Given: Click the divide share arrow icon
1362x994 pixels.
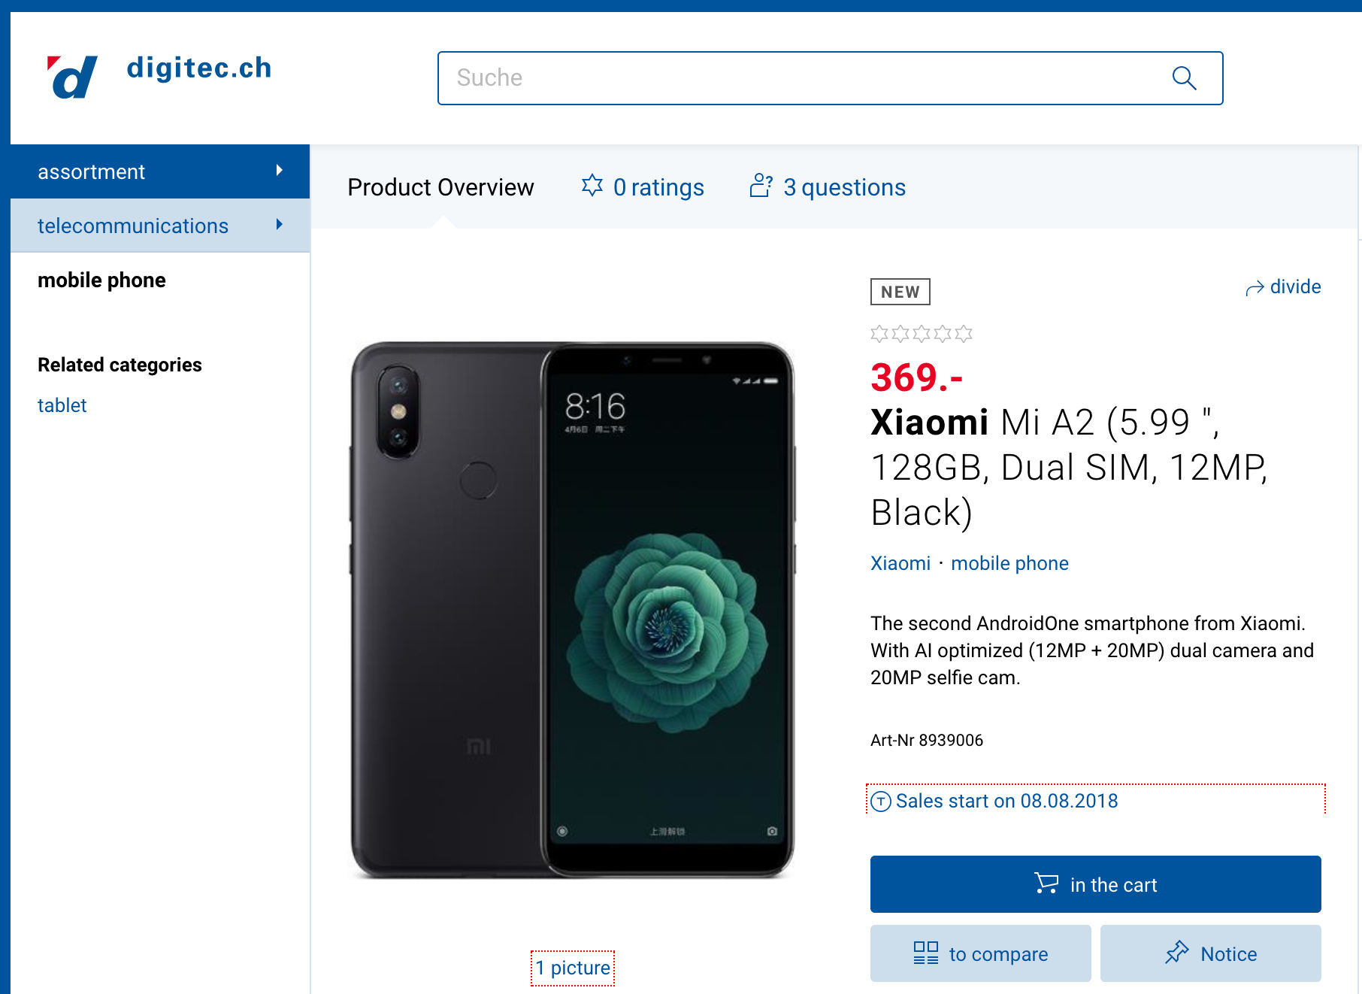Looking at the screenshot, I should tap(1255, 288).
